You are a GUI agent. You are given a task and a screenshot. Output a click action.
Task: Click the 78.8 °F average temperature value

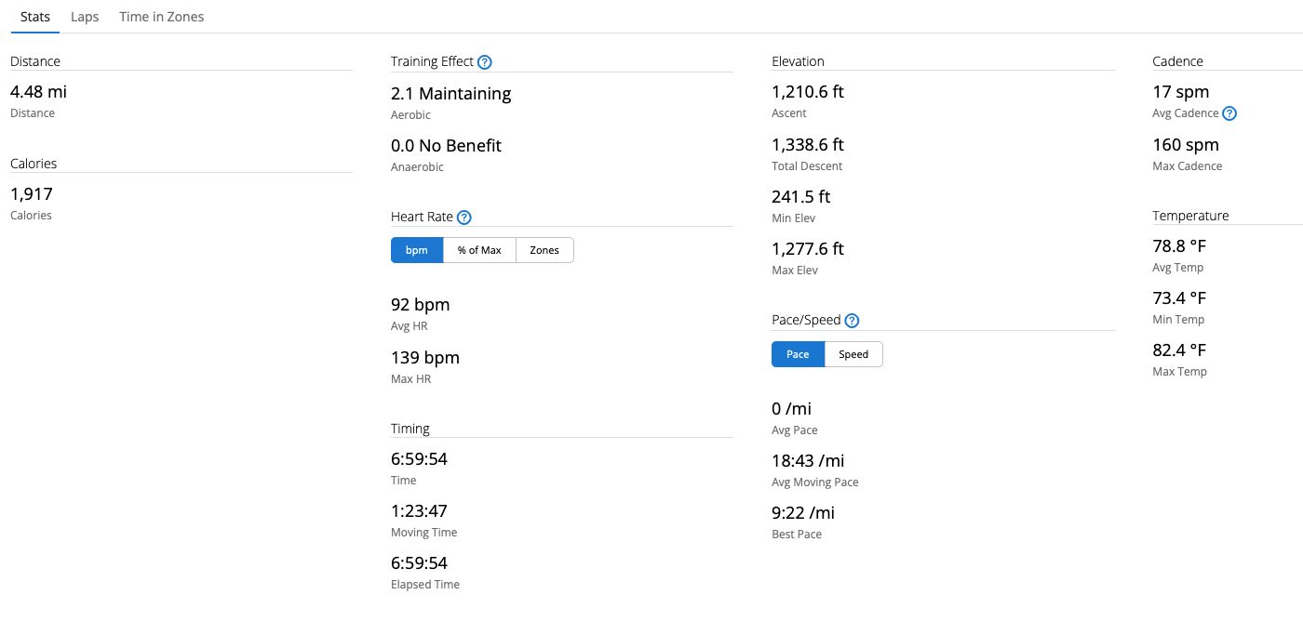[1179, 246]
